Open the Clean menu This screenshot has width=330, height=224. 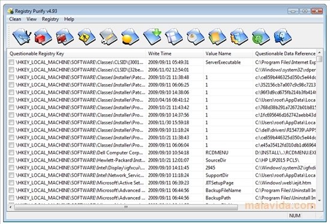(x=15, y=19)
